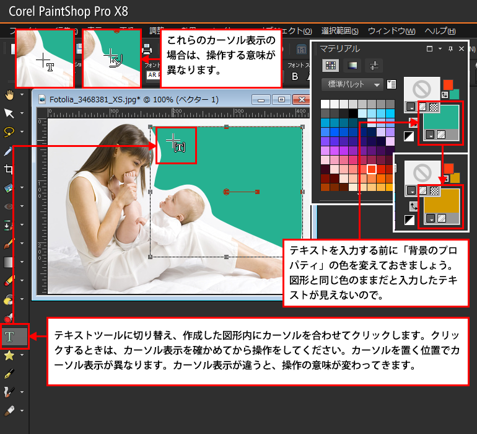This screenshot has width=477, height=434.
Task: Select the Freehand lasso selection tool
Action: pyautogui.click(x=9, y=132)
